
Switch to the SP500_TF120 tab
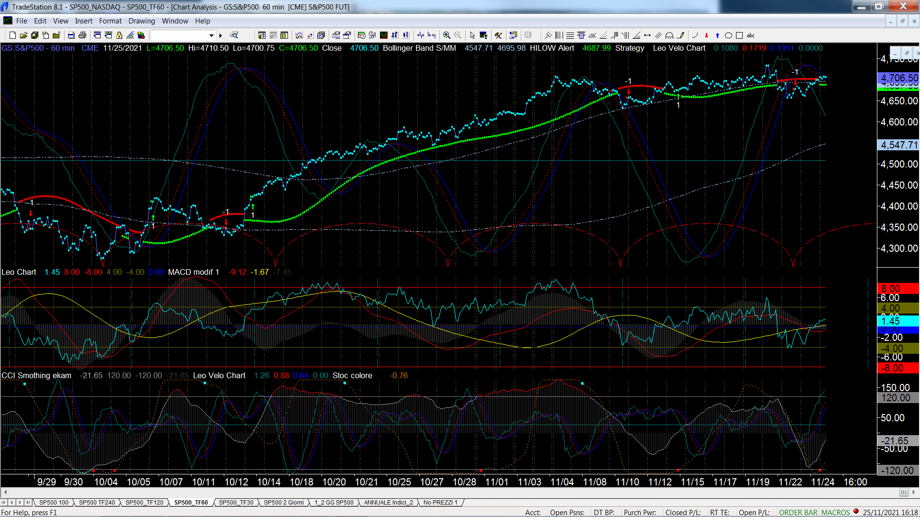click(144, 503)
